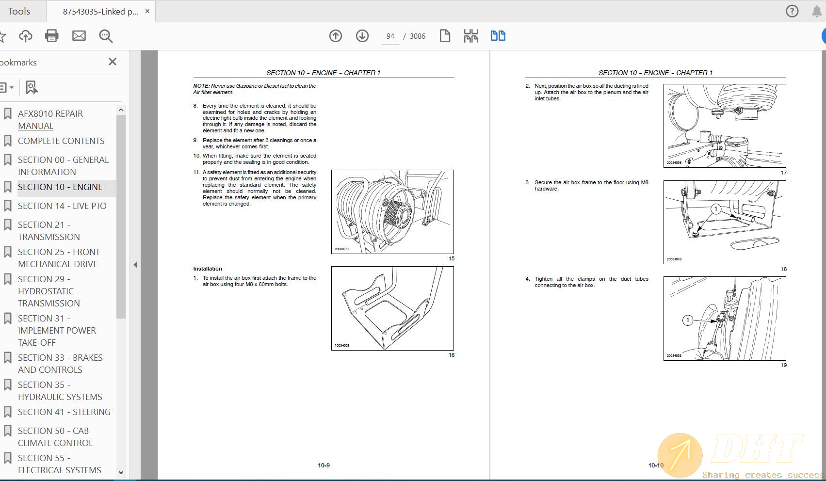The image size is (826, 481).
Task: Go to SECTION 14 - LIVE PTO bookmark
Action: (62, 206)
